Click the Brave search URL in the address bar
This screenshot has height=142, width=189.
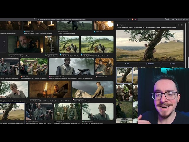63,19
